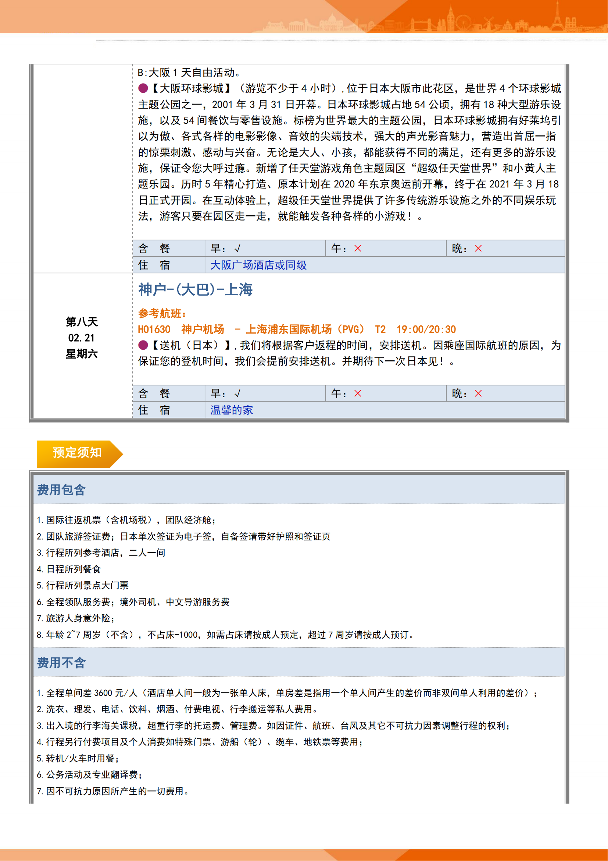Click the HO1630 flight information line
This screenshot has width=608, height=861.
[297, 329]
